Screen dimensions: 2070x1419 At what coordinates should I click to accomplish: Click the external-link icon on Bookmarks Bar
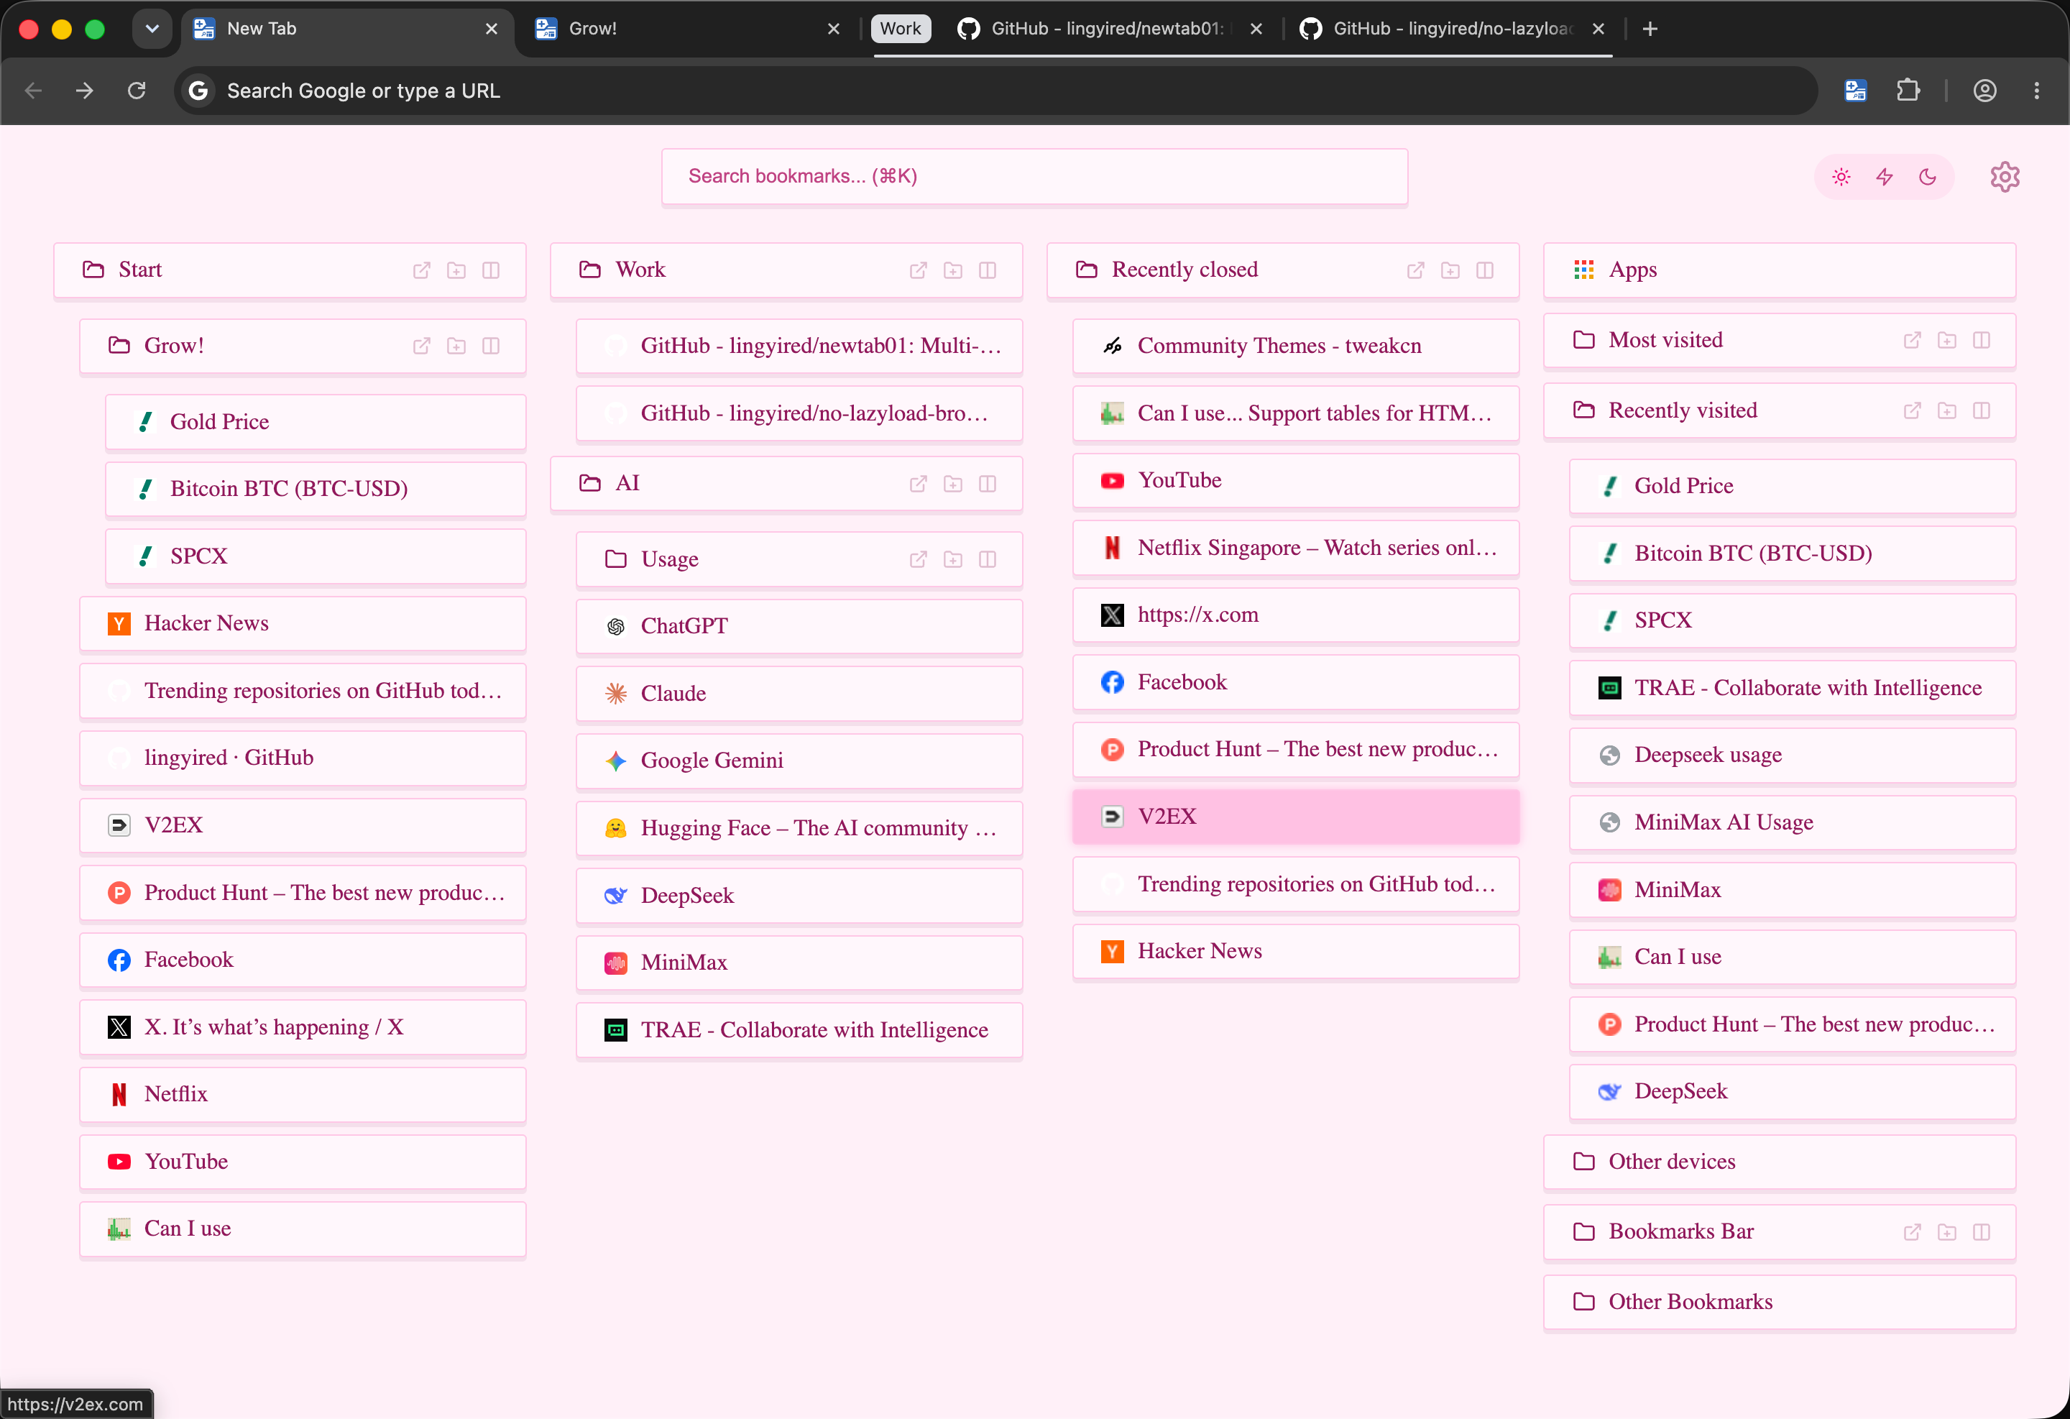click(1913, 1232)
